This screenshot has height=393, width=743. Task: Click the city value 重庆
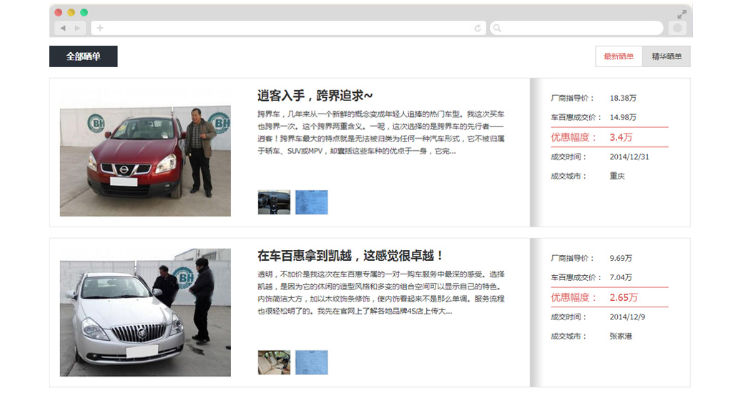pos(617,176)
